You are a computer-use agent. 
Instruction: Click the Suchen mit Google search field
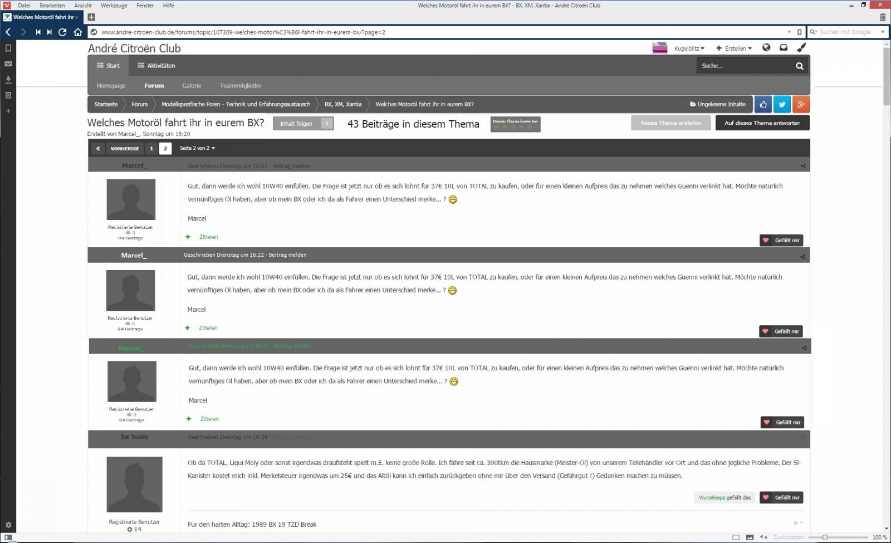(847, 32)
